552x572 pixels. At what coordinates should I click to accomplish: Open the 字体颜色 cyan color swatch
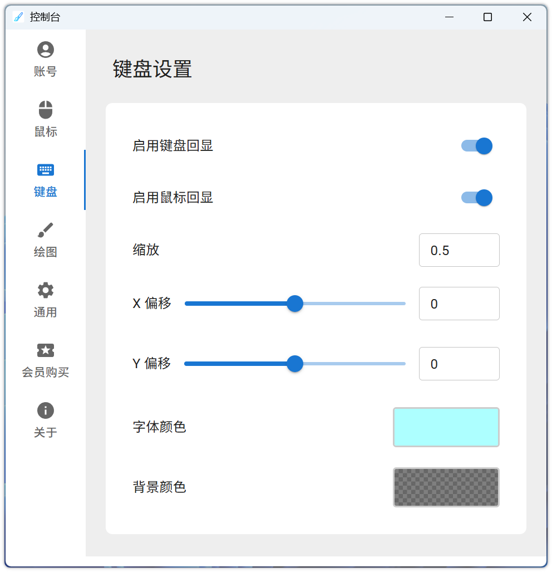pyautogui.click(x=446, y=427)
